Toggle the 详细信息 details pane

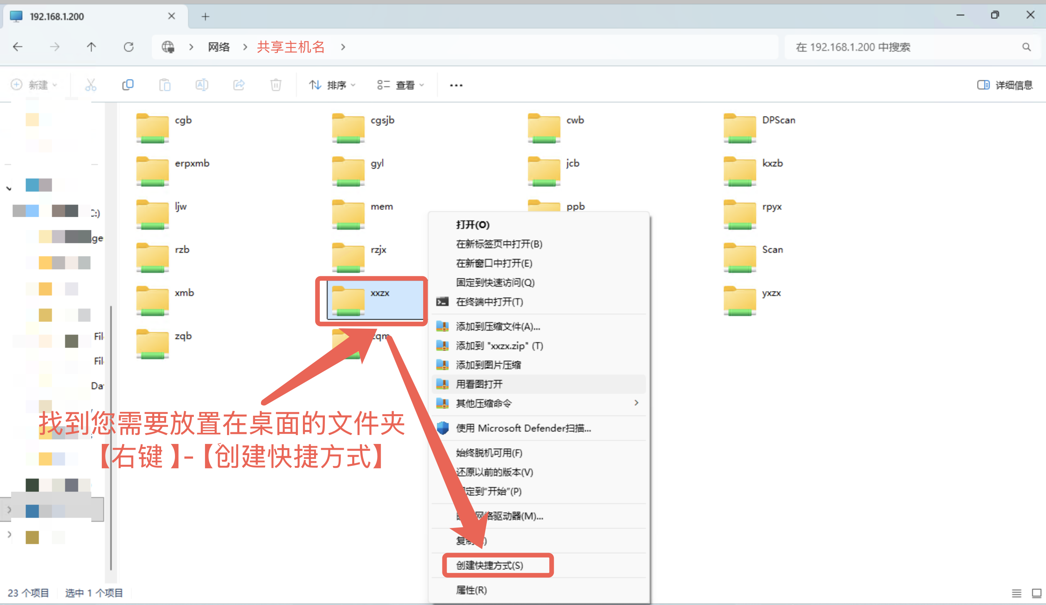point(1004,85)
